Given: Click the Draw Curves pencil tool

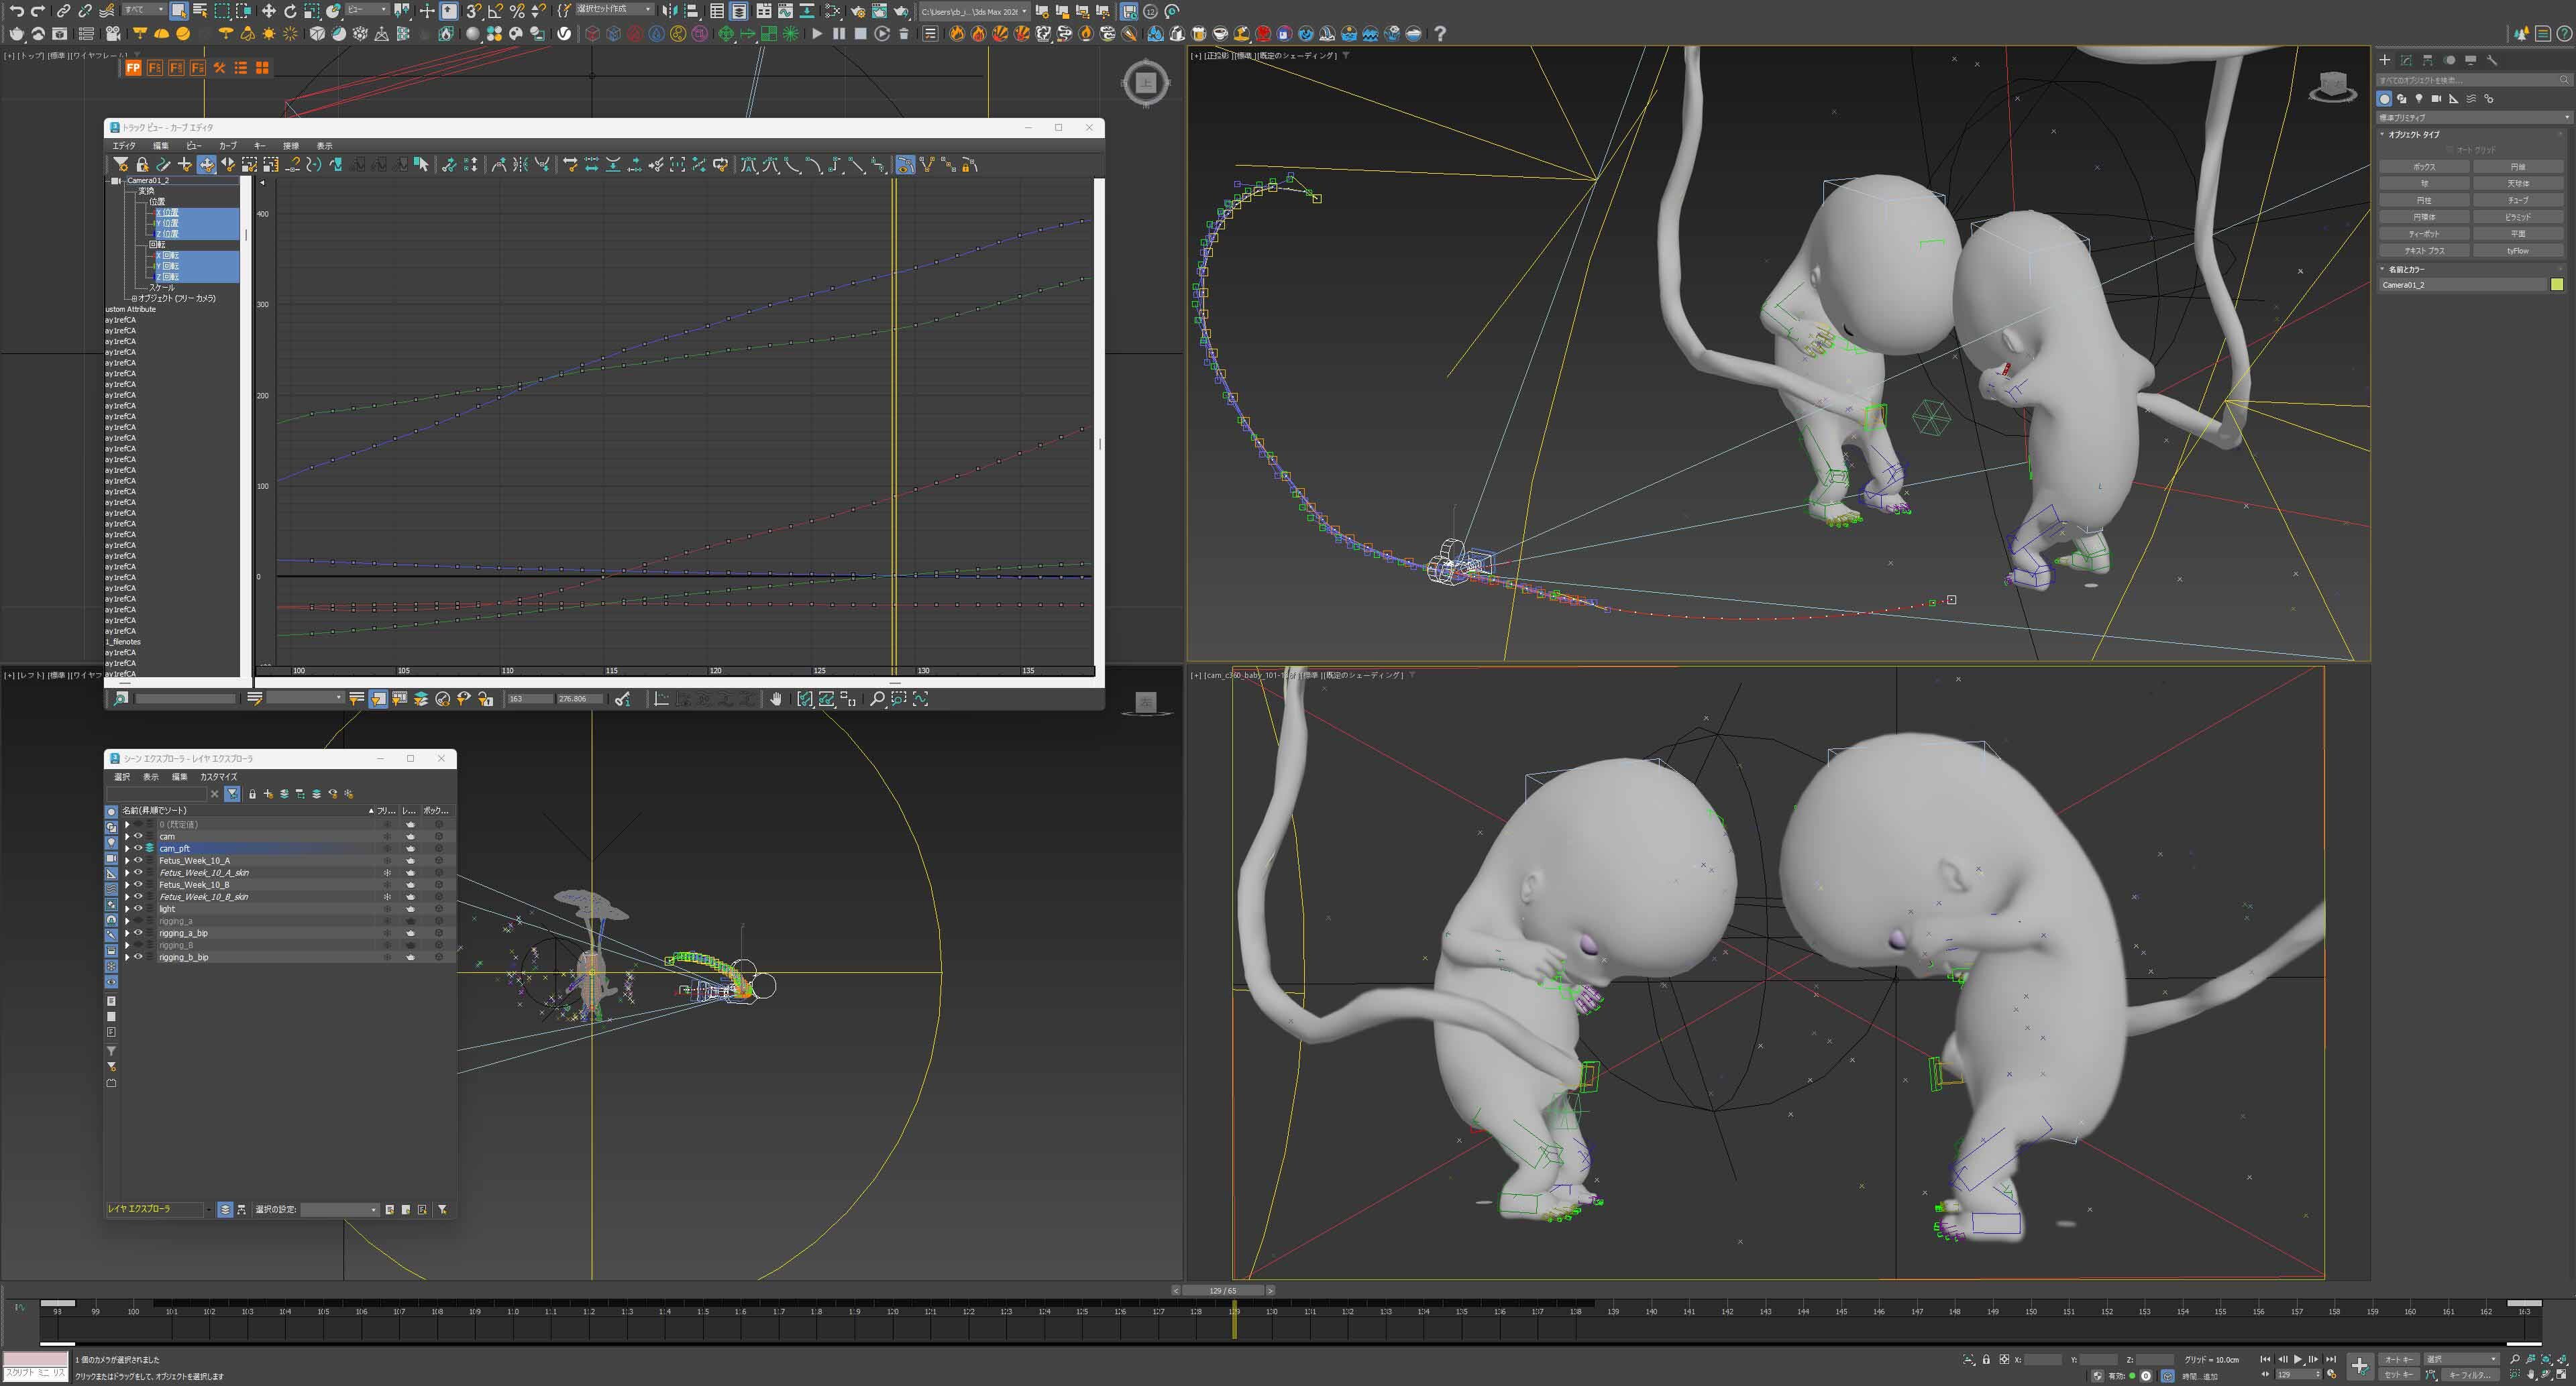Looking at the screenshot, I should click(x=163, y=165).
